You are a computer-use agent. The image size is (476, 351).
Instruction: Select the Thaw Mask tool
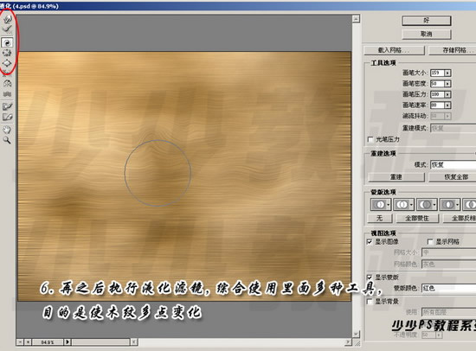pos(7,117)
